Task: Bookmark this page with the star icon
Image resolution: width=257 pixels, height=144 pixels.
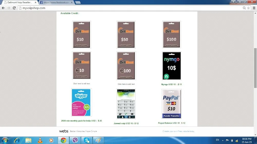Action: (x=249, y=8)
